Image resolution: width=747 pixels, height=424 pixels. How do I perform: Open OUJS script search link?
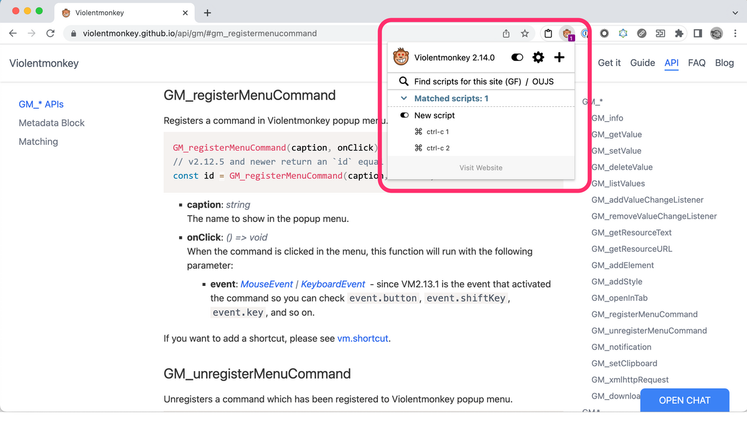543,81
